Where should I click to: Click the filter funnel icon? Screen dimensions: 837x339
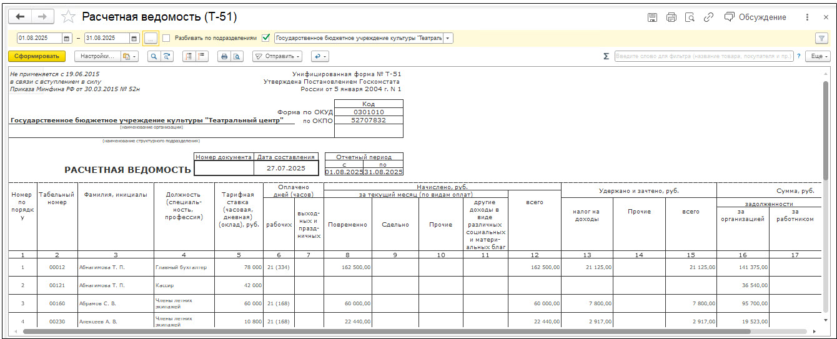click(821, 38)
